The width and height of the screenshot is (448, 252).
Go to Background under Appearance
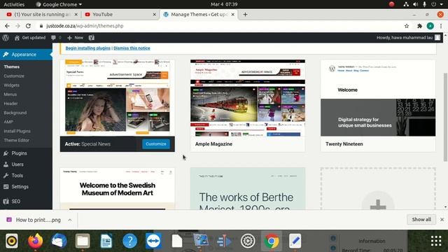15,113
